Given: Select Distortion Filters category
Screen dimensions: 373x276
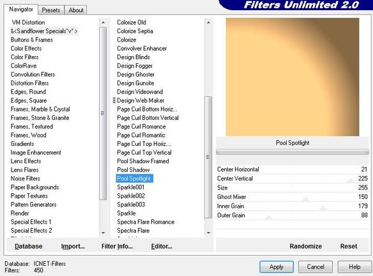Looking at the screenshot, I should click(x=30, y=83).
